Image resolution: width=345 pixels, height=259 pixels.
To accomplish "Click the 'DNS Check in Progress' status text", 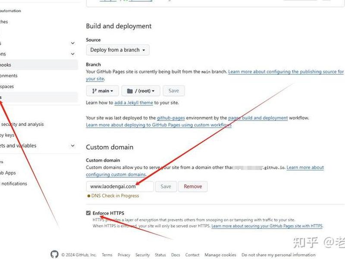I will pos(115,196).
